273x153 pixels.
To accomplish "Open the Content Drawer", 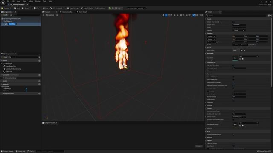I will (x=7, y=151).
